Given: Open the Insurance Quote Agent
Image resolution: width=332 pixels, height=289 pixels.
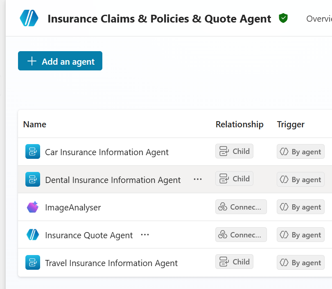Looking at the screenshot, I should point(89,235).
